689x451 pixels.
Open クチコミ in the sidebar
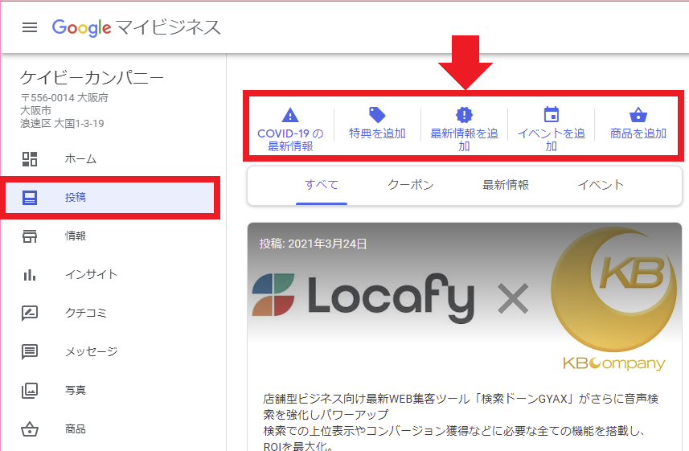click(86, 313)
